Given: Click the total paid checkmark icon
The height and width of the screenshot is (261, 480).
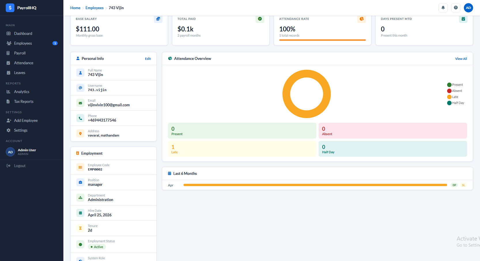Looking at the screenshot, I should [x=260, y=19].
